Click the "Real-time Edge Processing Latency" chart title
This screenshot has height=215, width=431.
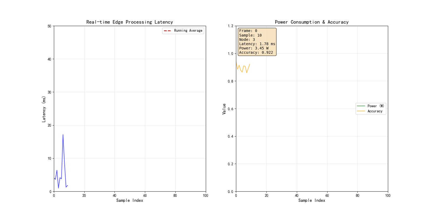(130, 22)
